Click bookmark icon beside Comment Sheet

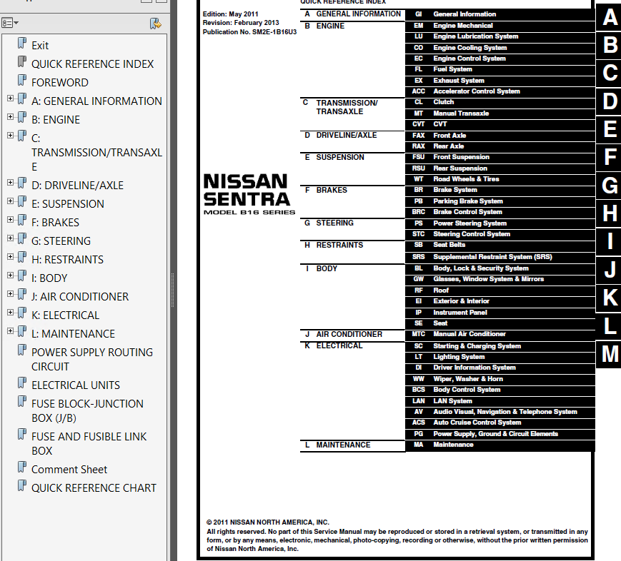22,467
